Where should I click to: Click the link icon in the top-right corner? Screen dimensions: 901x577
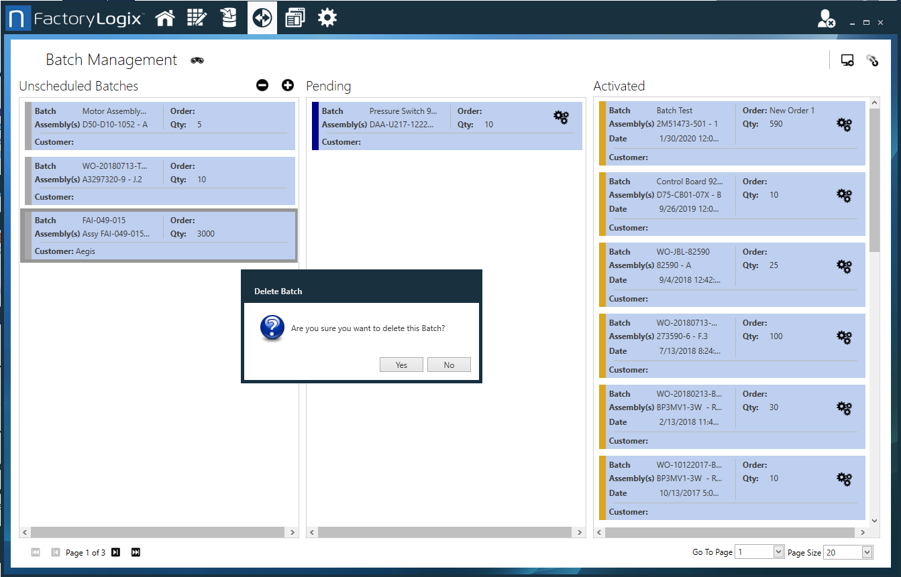(872, 60)
